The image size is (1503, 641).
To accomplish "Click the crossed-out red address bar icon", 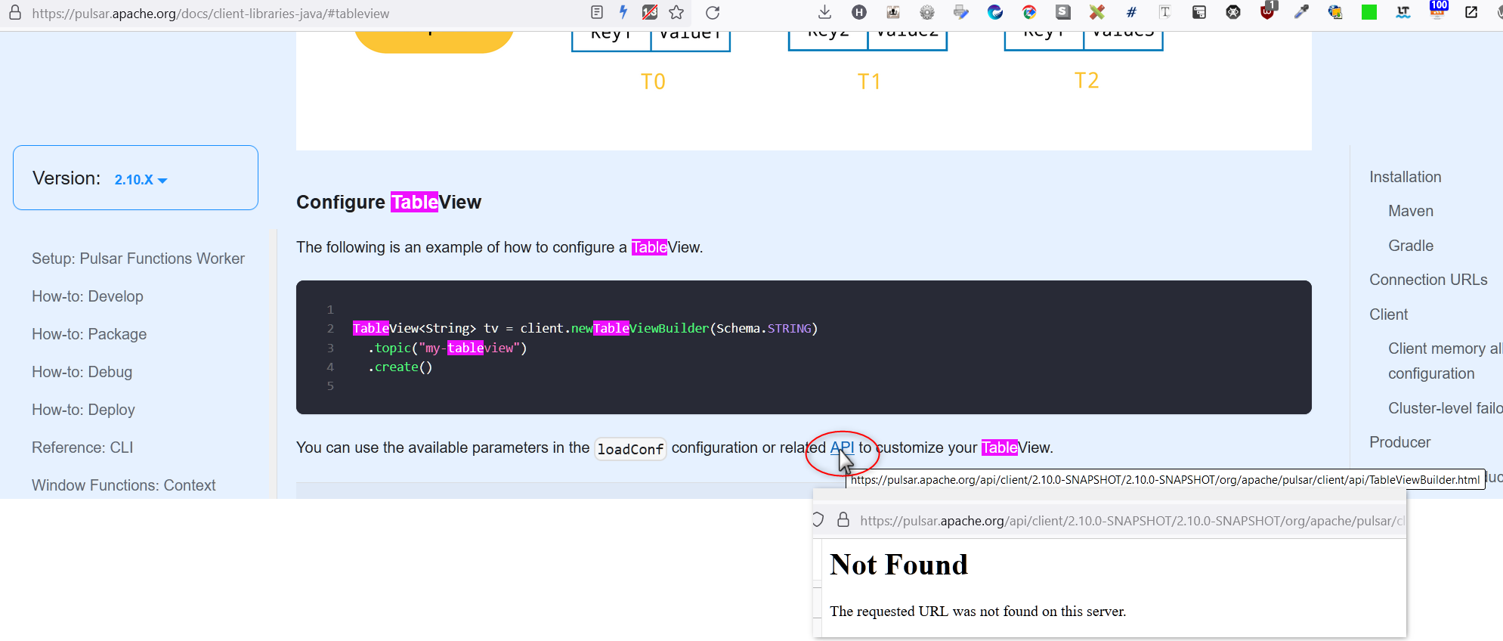I will click(650, 12).
